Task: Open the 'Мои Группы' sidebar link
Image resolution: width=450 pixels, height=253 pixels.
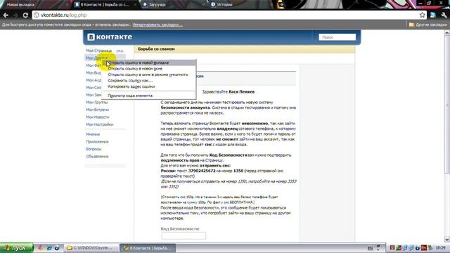Action: 97,103
